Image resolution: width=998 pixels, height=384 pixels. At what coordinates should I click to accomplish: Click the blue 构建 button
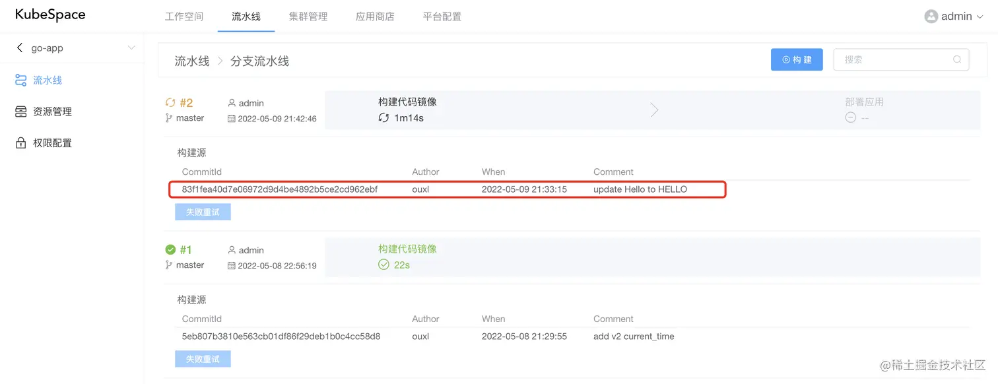click(x=797, y=59)
